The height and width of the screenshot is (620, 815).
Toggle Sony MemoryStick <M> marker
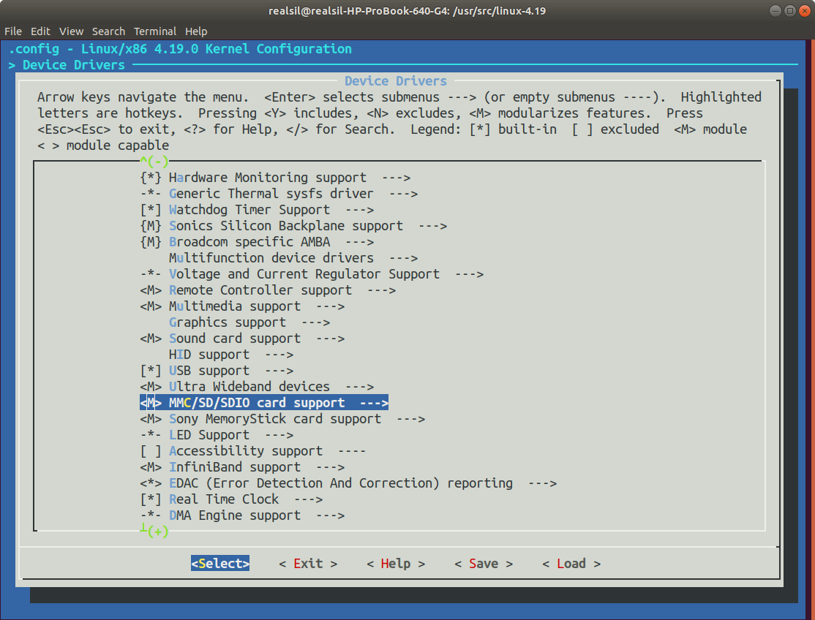151,419
